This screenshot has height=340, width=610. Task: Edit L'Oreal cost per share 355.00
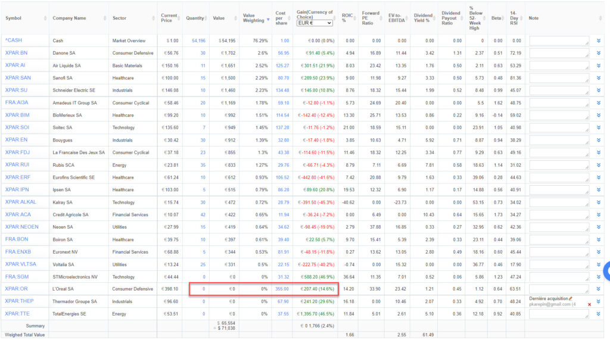tap(282, 289)
